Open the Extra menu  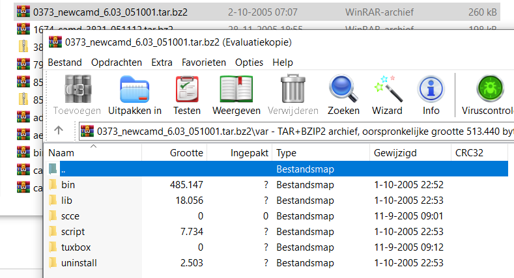(x=162, y=63)
